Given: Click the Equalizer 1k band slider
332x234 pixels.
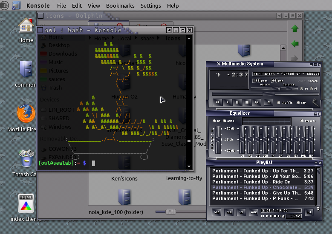Looking at the screenshot, I should point(273,140).
